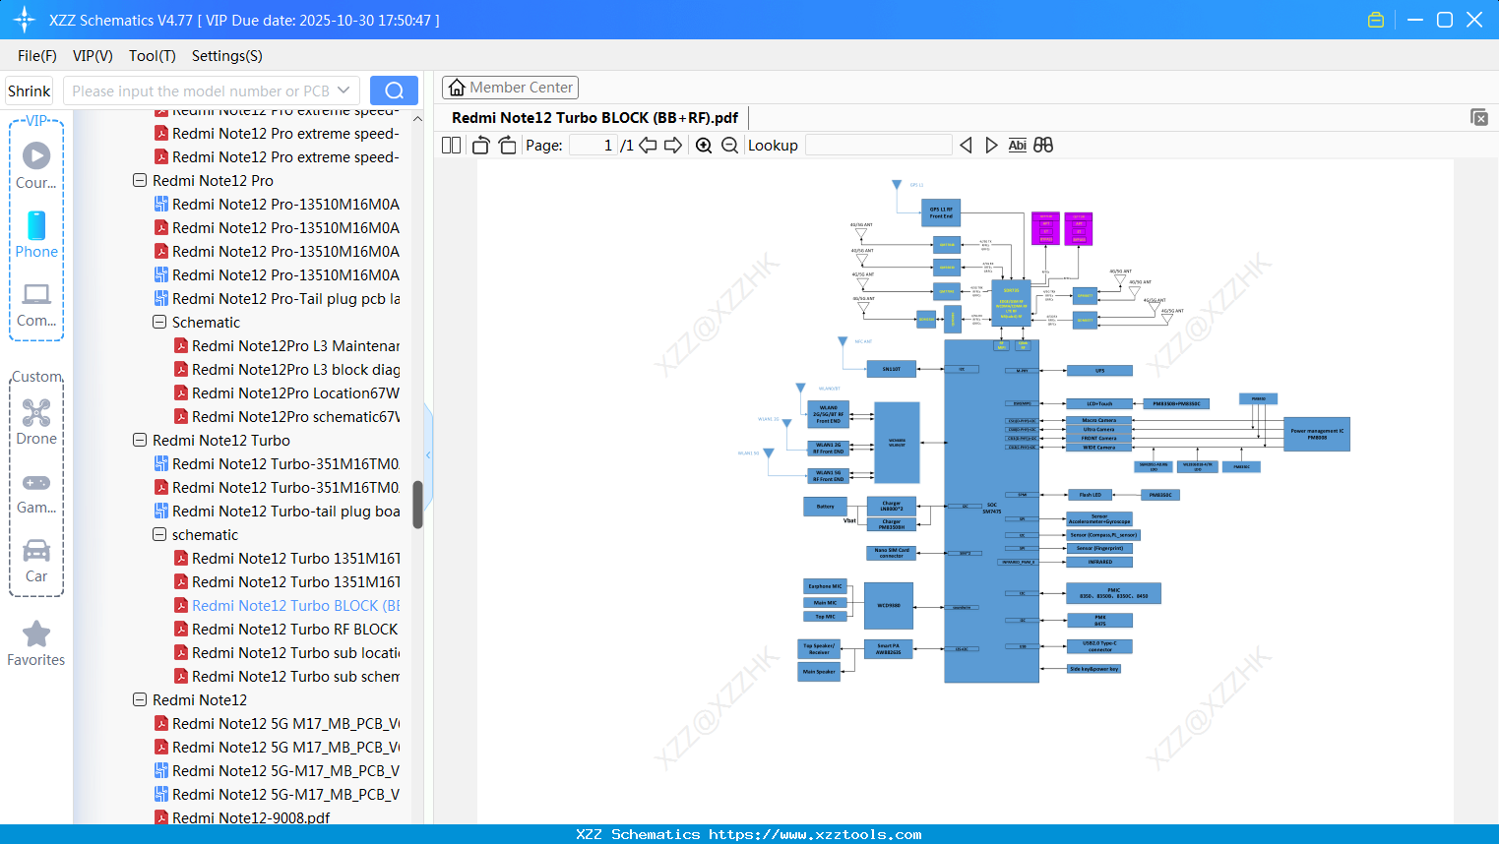Click the Shrink button
Viewport: 1499px width, 844px height.
(29, 90)
